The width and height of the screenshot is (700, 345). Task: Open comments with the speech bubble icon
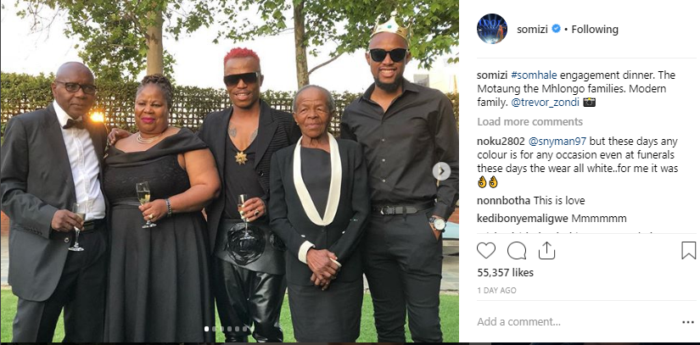(x=517, y=251)
